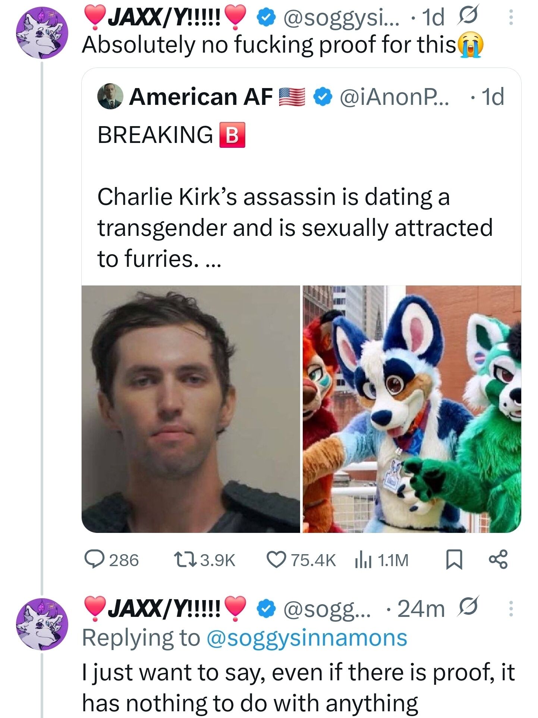The width and height of the screenshot is (538, 718).
Task: Open the fursuit photo in the quoted tweet
Action: pyautogui.click(x=412, y=409)
